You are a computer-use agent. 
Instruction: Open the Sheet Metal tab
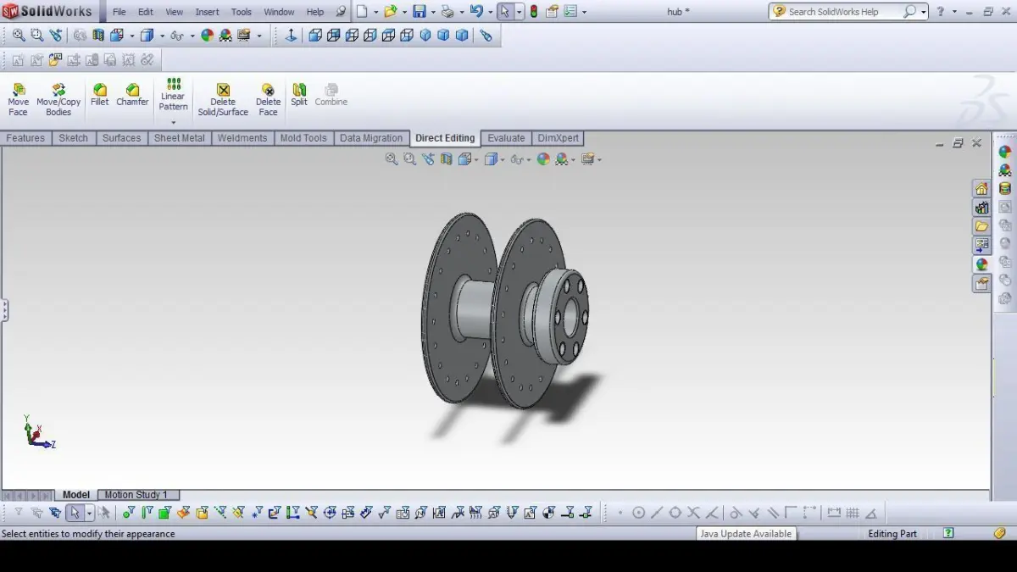pos(179,138)
